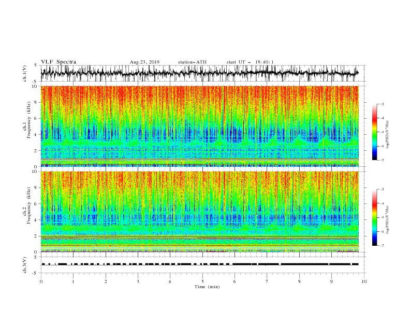The image size is (410, 316).
Task: Click the time axis tick label '10'
Action: 364,281
